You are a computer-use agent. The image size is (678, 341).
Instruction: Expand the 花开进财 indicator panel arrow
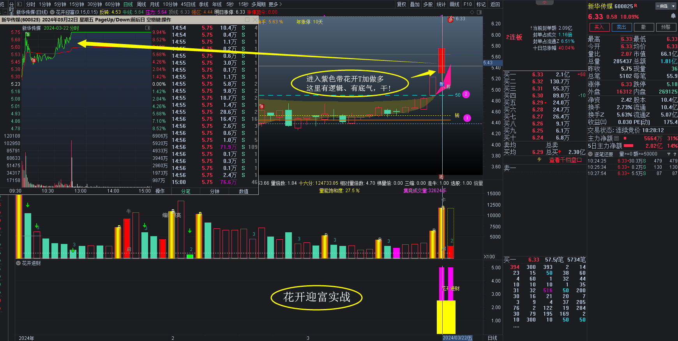pos(18,263)
